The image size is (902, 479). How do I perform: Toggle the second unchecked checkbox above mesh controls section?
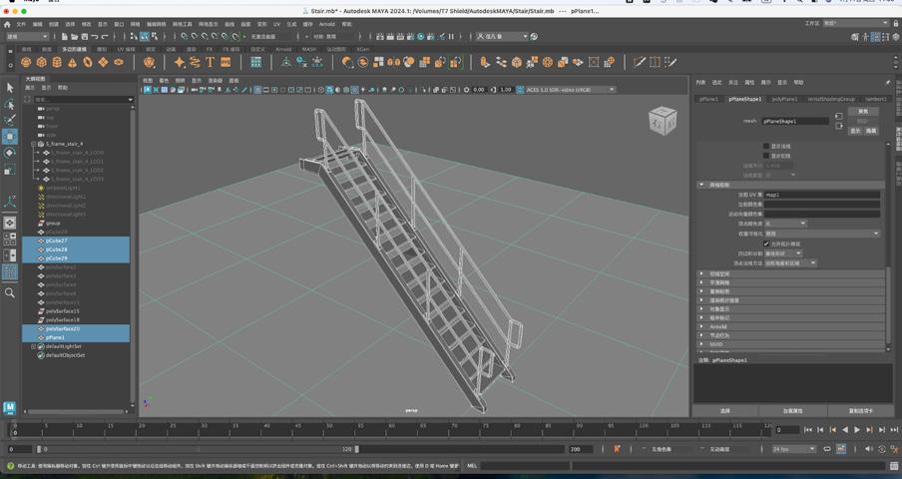click(765, 156)
